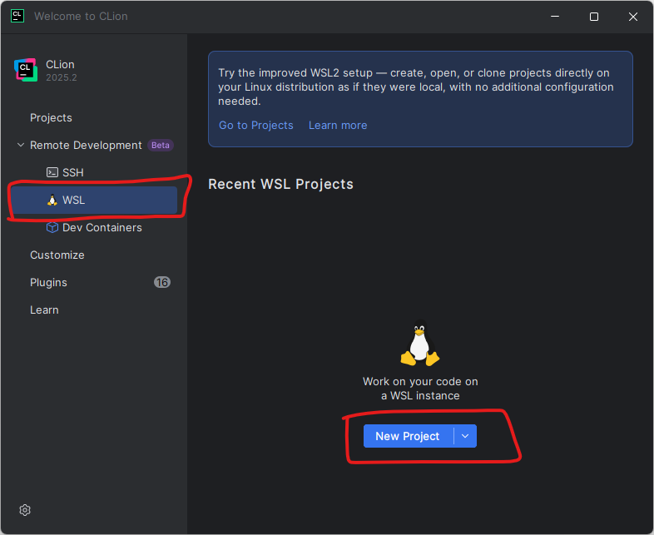Viewport: 654px width, 535px height.
Task: Open settings gear icon at sidebar bottom
Action: 25,510
